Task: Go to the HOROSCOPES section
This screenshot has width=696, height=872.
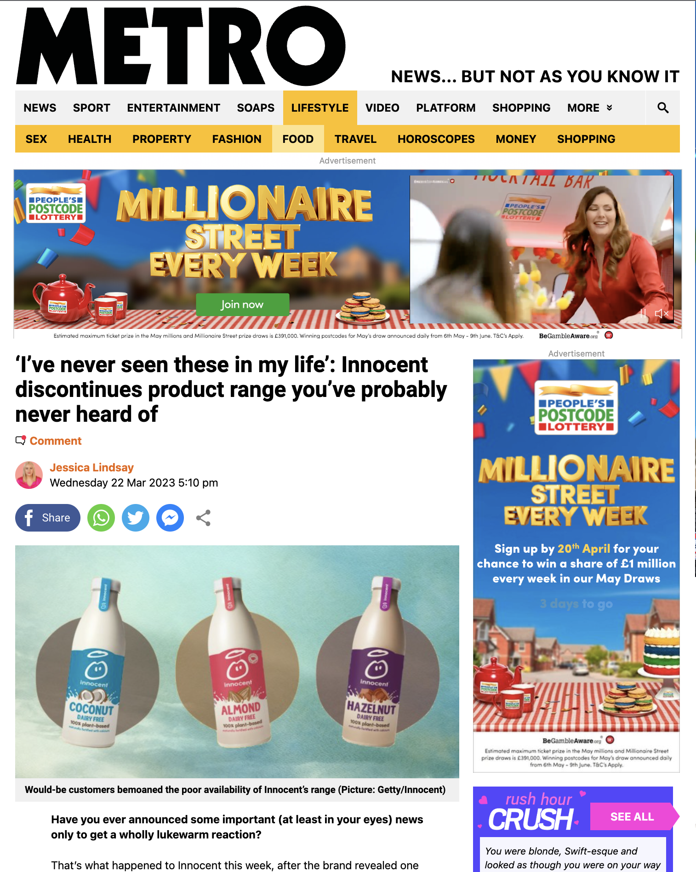Action: (x=436, y=139)
